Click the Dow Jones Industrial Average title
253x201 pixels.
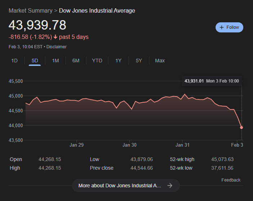pyautogui.click(x=97, y=11)
